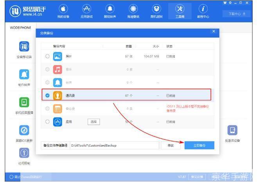The width and height of the screenshot is (257, 183).
Task: Select the 应用 apps radio button
Action: pos(47,121)
